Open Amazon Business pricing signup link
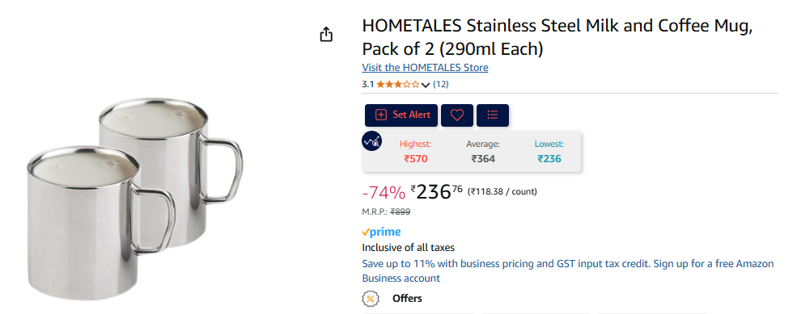The height and width of the screenshot is (314, 797). [x=568, y=271]
